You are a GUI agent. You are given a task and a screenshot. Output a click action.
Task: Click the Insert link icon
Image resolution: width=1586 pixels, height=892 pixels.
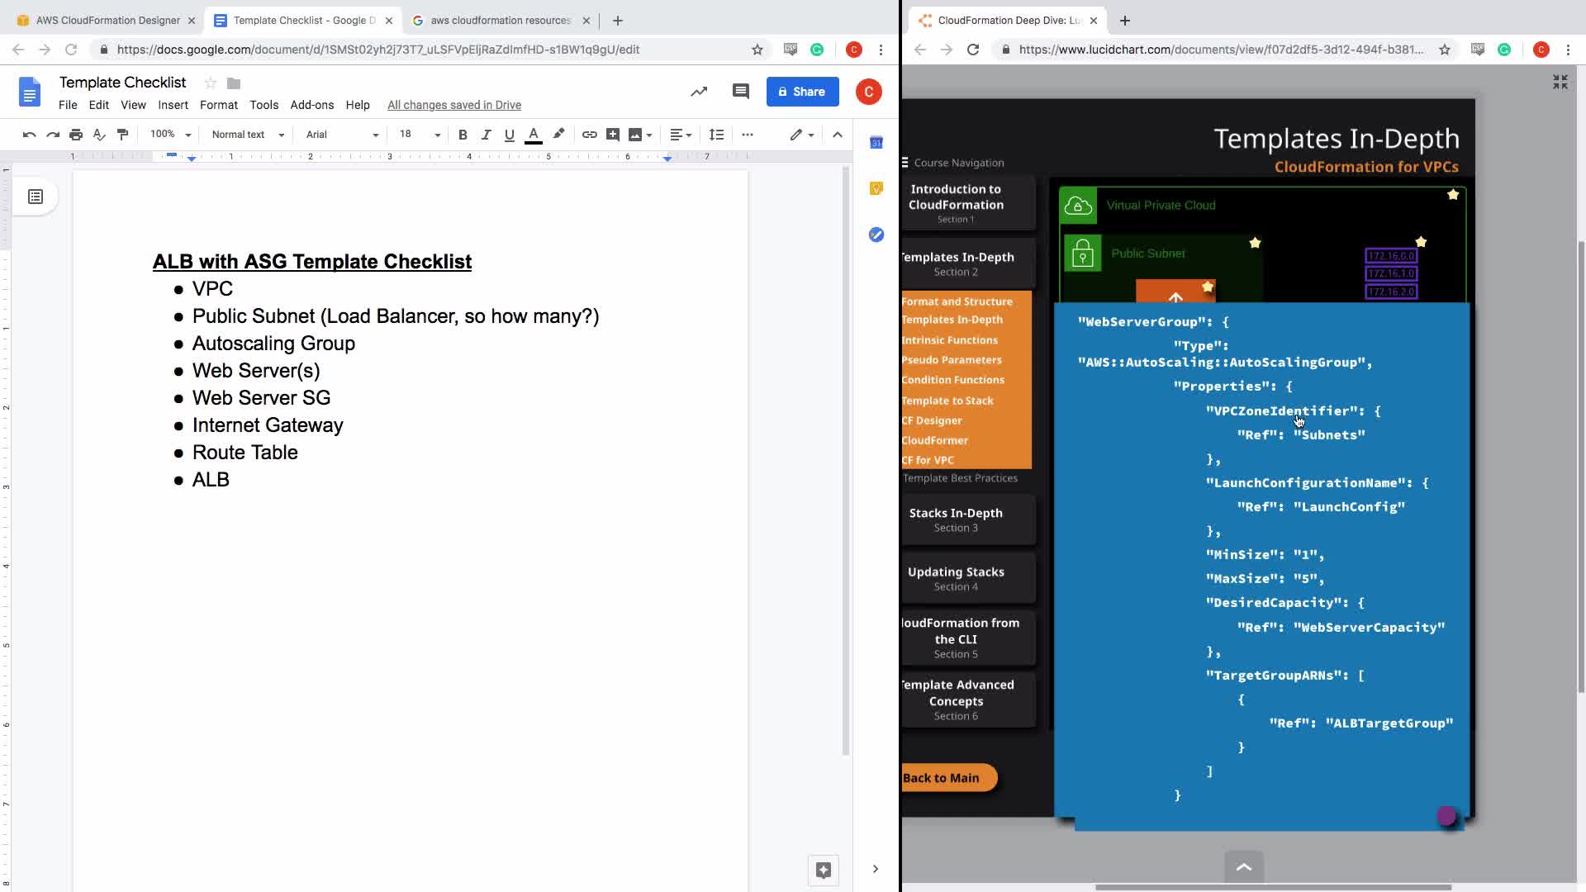click(589, 135)
